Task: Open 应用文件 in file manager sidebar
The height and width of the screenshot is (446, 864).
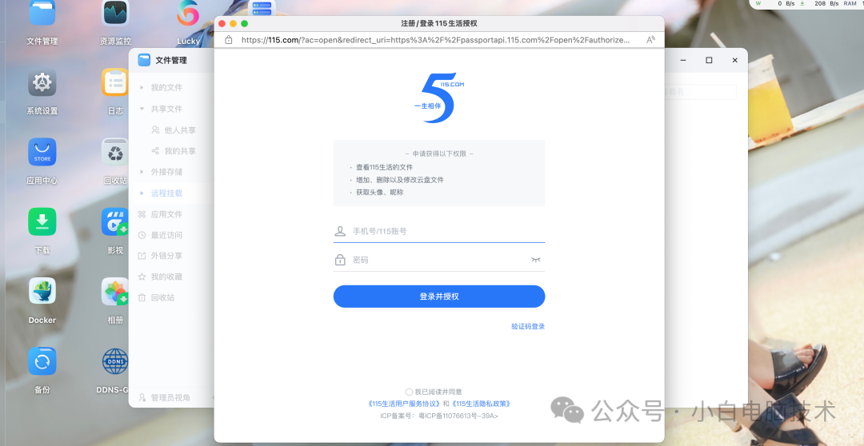Action: click(x=160, y=214)
